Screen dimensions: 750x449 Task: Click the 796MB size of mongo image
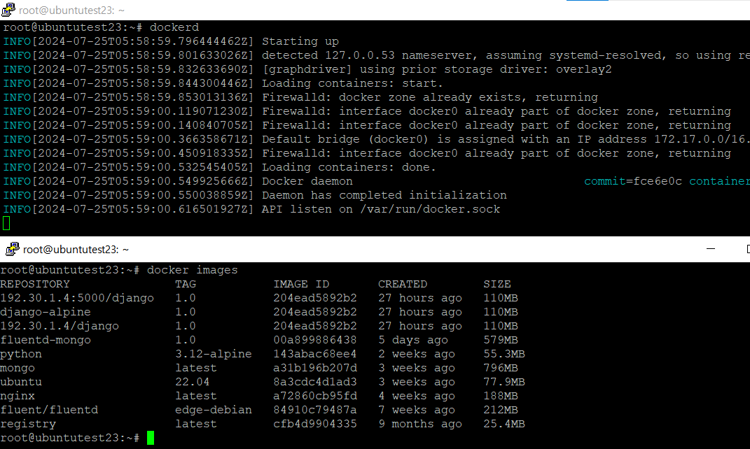[x=501, y=368]
